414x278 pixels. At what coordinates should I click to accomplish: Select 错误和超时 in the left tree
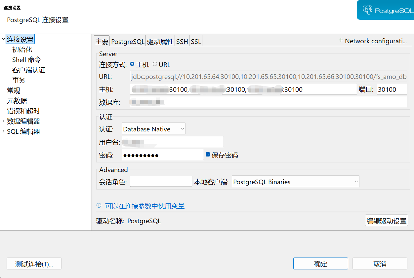23,111
